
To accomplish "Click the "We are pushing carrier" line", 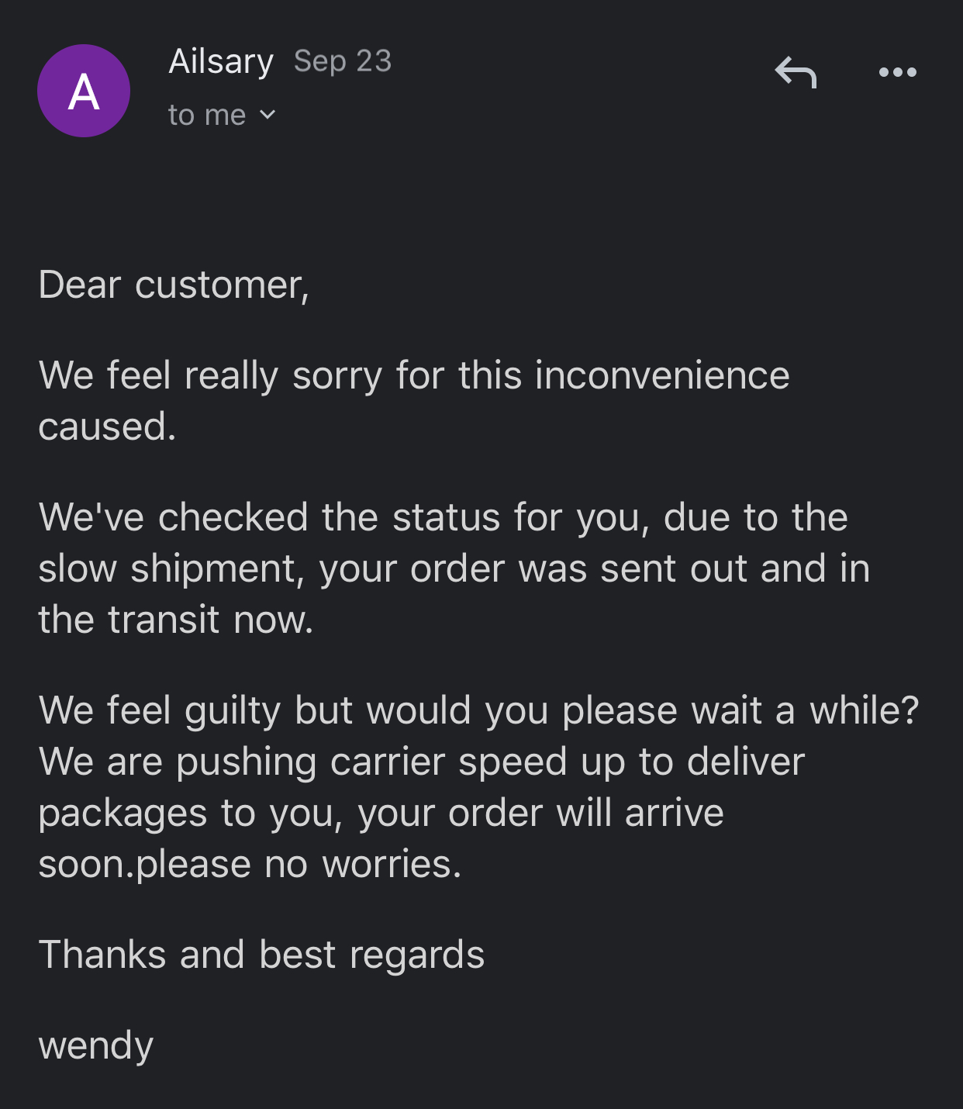I will click(421, 762).
